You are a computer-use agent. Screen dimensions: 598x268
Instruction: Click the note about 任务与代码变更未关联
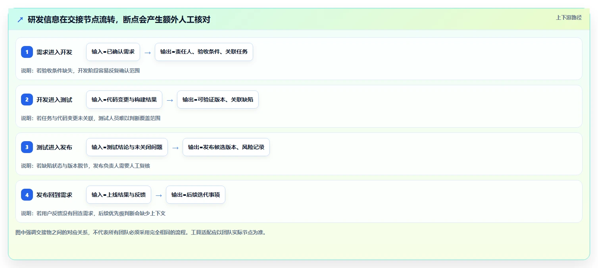pyautogui.click(x=91, y=118)
